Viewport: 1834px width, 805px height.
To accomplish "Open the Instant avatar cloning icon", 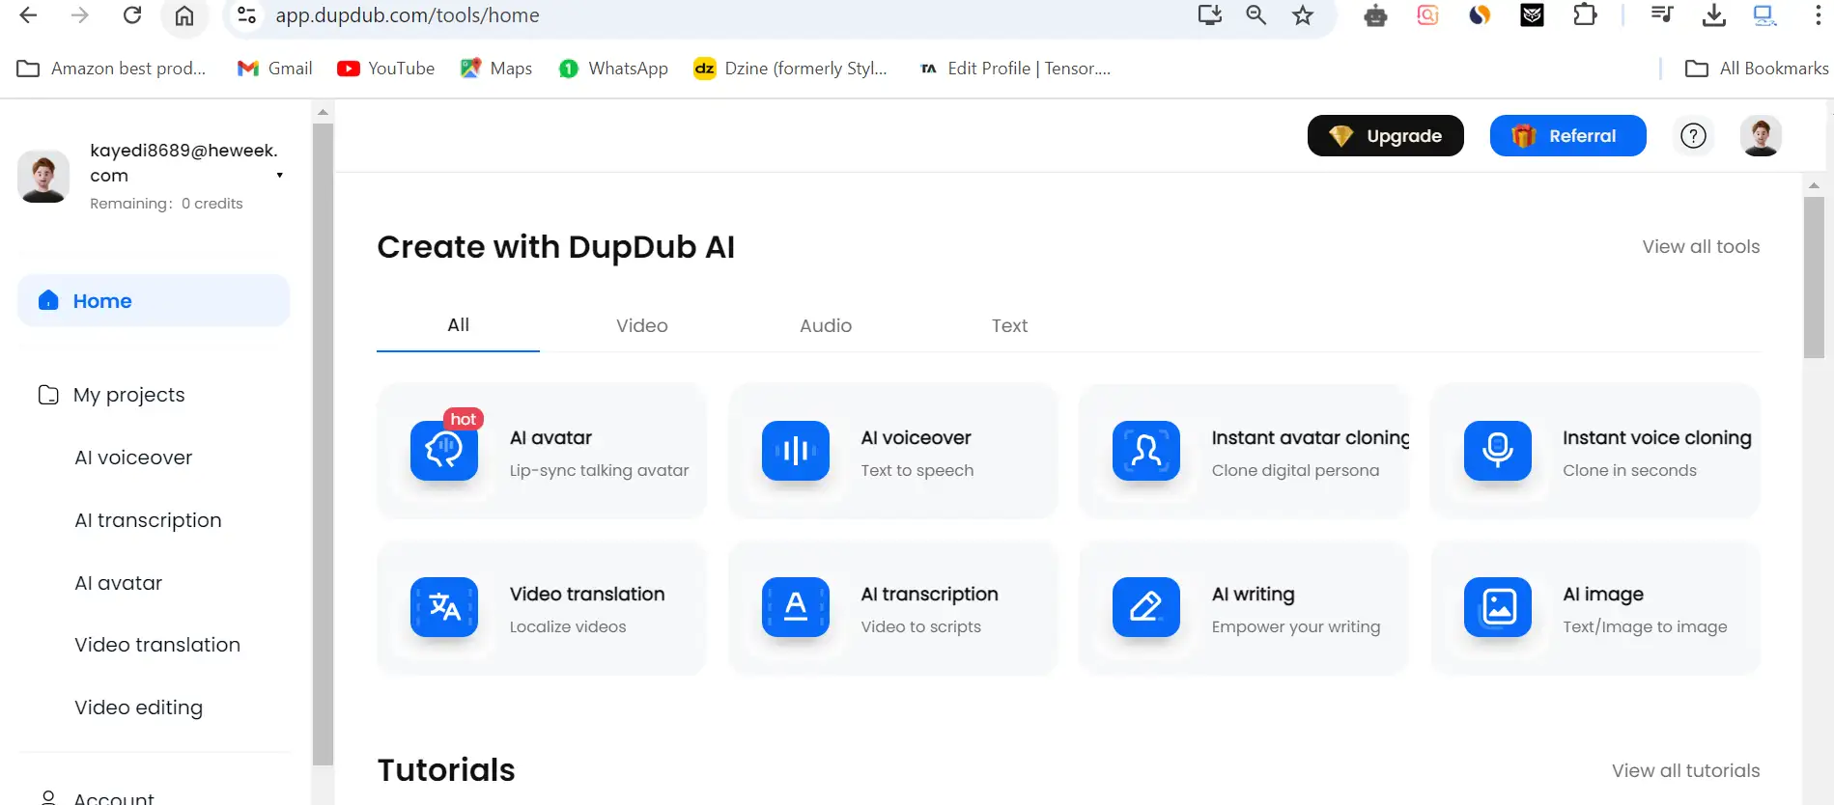I will coord(1145,451).
